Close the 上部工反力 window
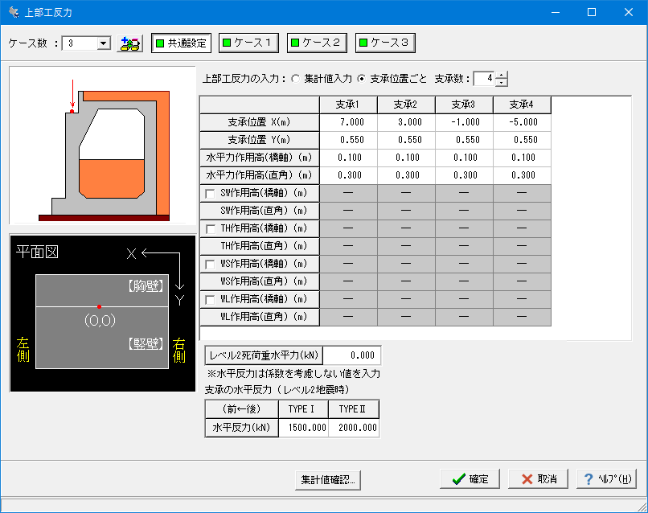 (x=629, y=12)
